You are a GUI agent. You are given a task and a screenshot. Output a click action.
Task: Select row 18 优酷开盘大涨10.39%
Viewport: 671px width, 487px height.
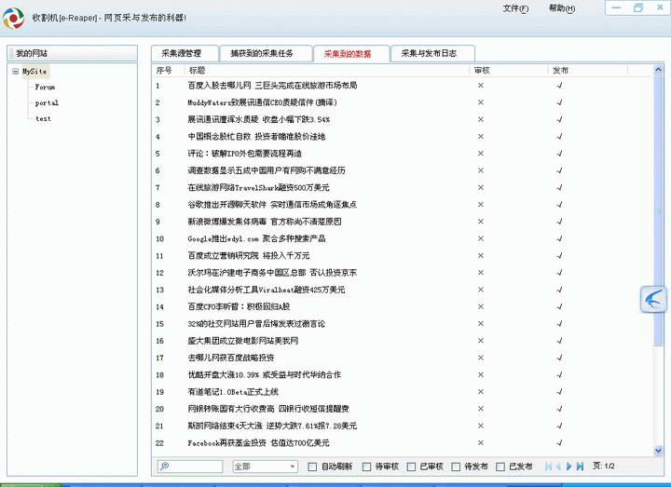(403, 375)
